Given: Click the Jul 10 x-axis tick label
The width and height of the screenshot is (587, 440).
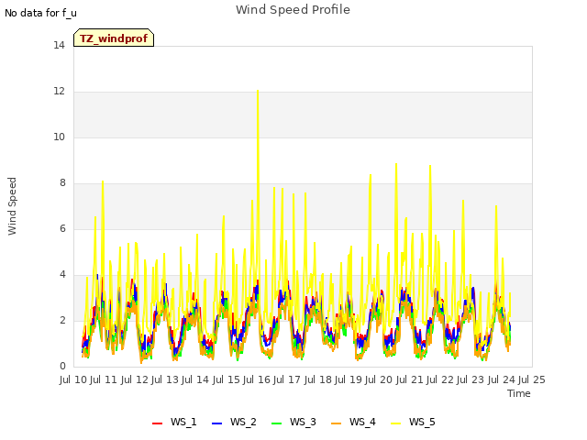Looking at the screenshot, I should [x=73, y=379].
